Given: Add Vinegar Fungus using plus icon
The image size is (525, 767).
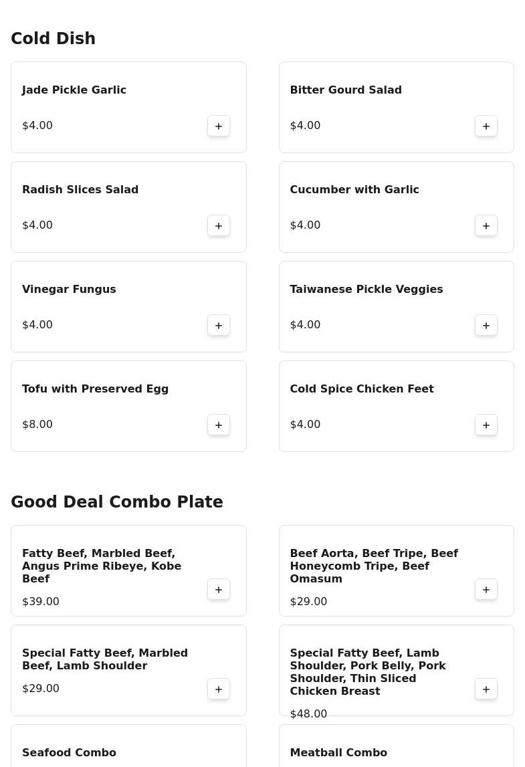Looking at the screenshot, I should pyautogui.click(x=219, y=325).
